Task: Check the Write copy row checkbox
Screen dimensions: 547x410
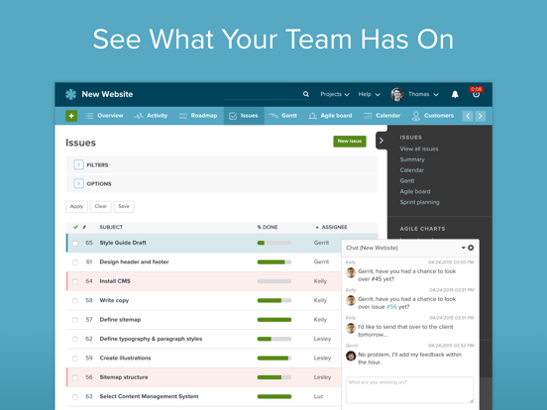Action: (75, 300)
